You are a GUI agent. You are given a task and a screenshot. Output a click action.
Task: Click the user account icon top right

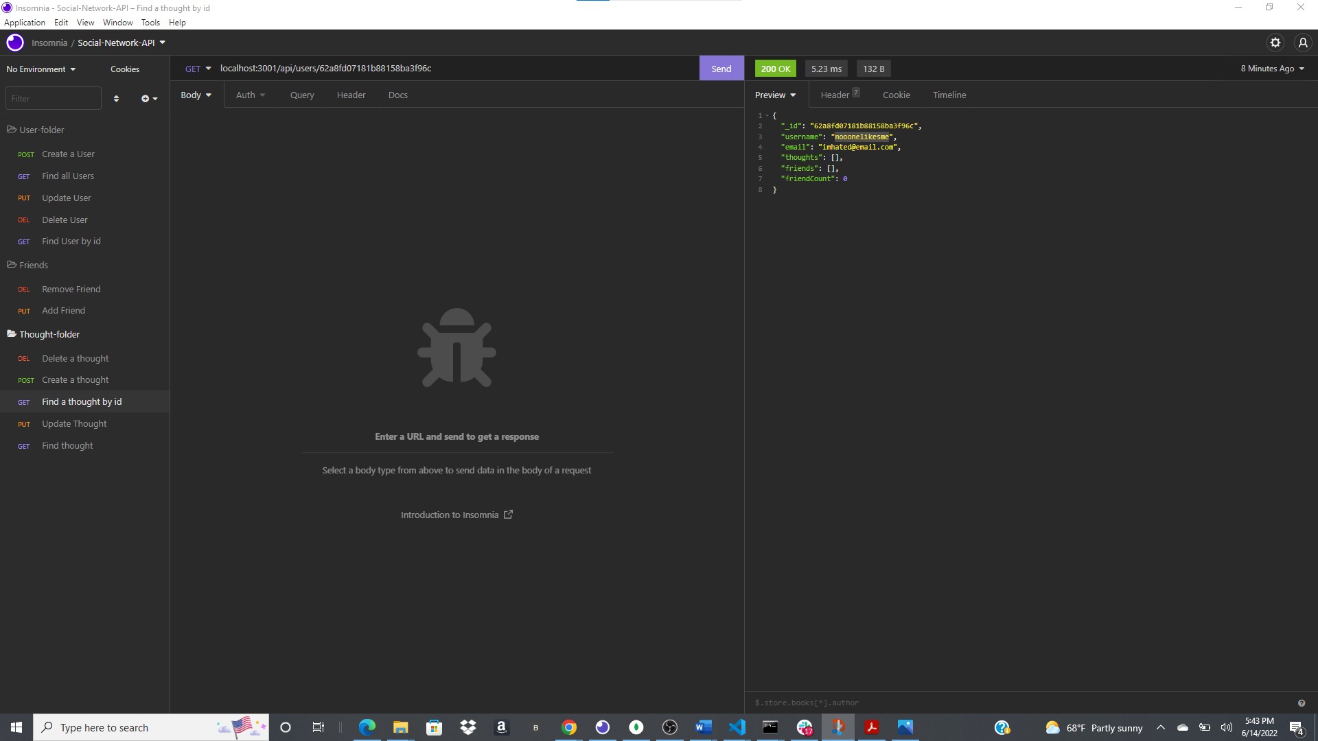[x=1303, y=42]
